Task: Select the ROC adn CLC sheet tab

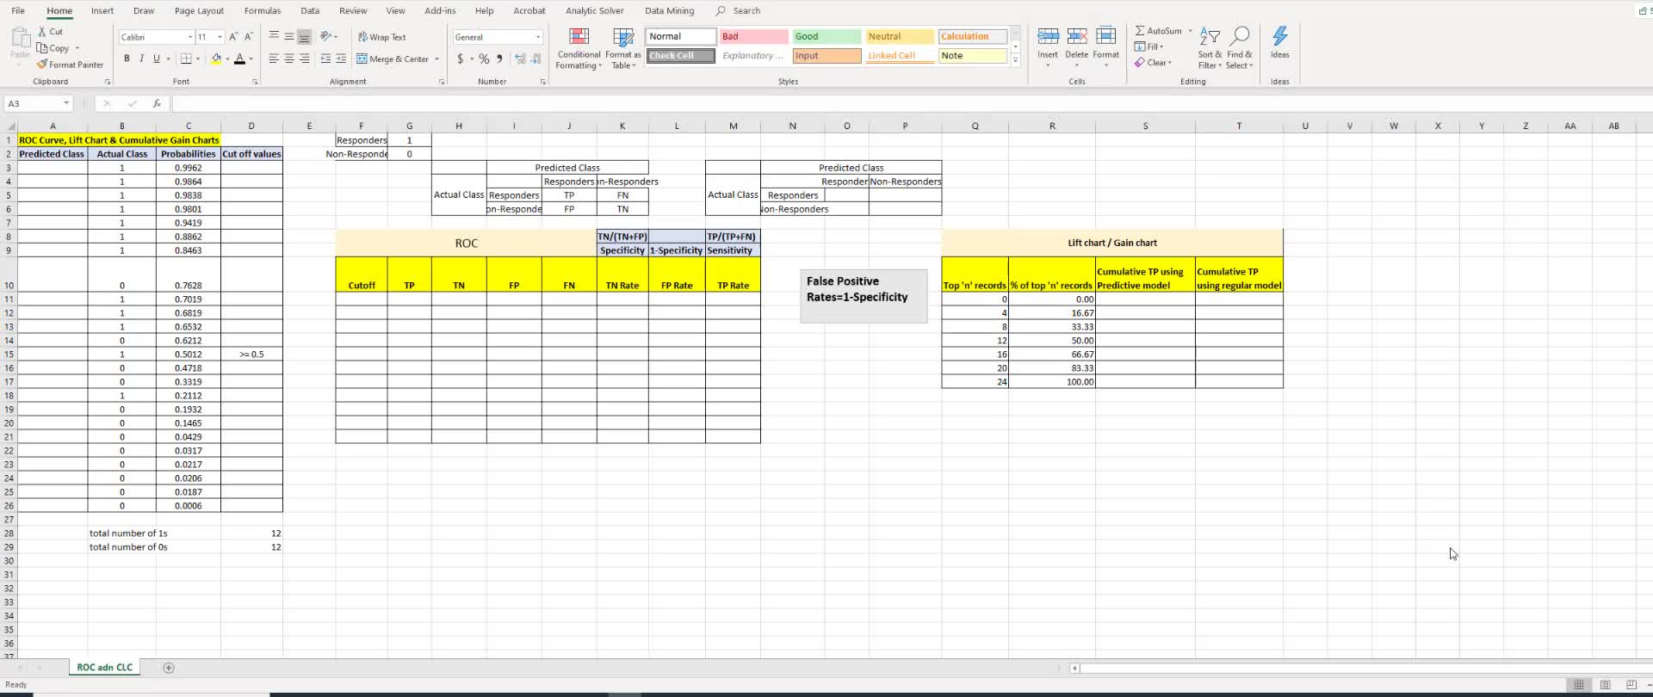Action: tap(105, 668)
